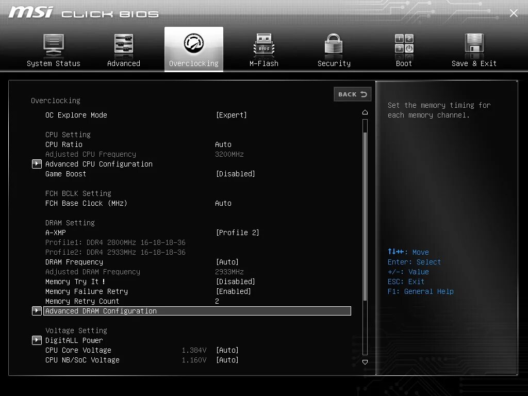Change OC Explore Mode [Expert] value
Viewport: 528px width, 396px height.
pos(232,115)
